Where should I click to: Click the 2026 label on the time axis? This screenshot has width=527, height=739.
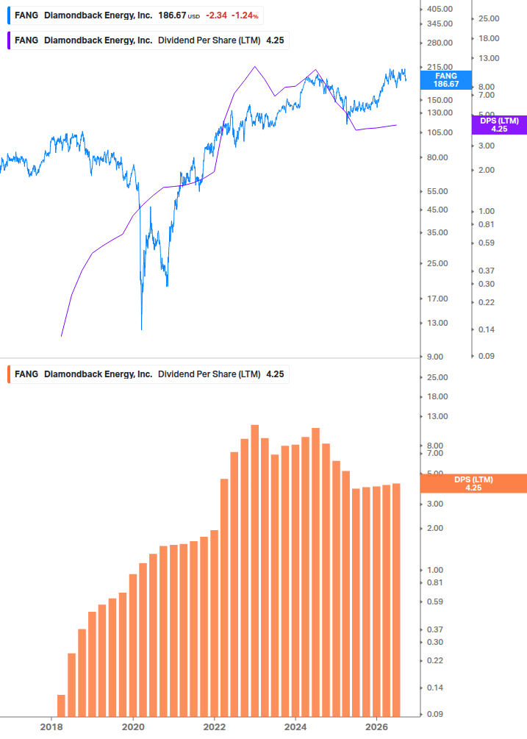click(377, 726)
